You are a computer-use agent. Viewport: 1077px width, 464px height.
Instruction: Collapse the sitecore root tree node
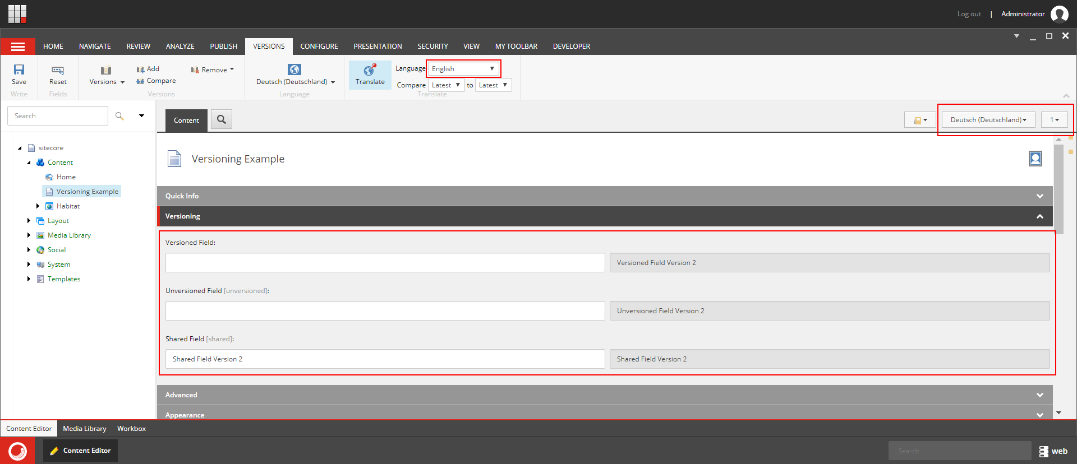coord(20,148)
